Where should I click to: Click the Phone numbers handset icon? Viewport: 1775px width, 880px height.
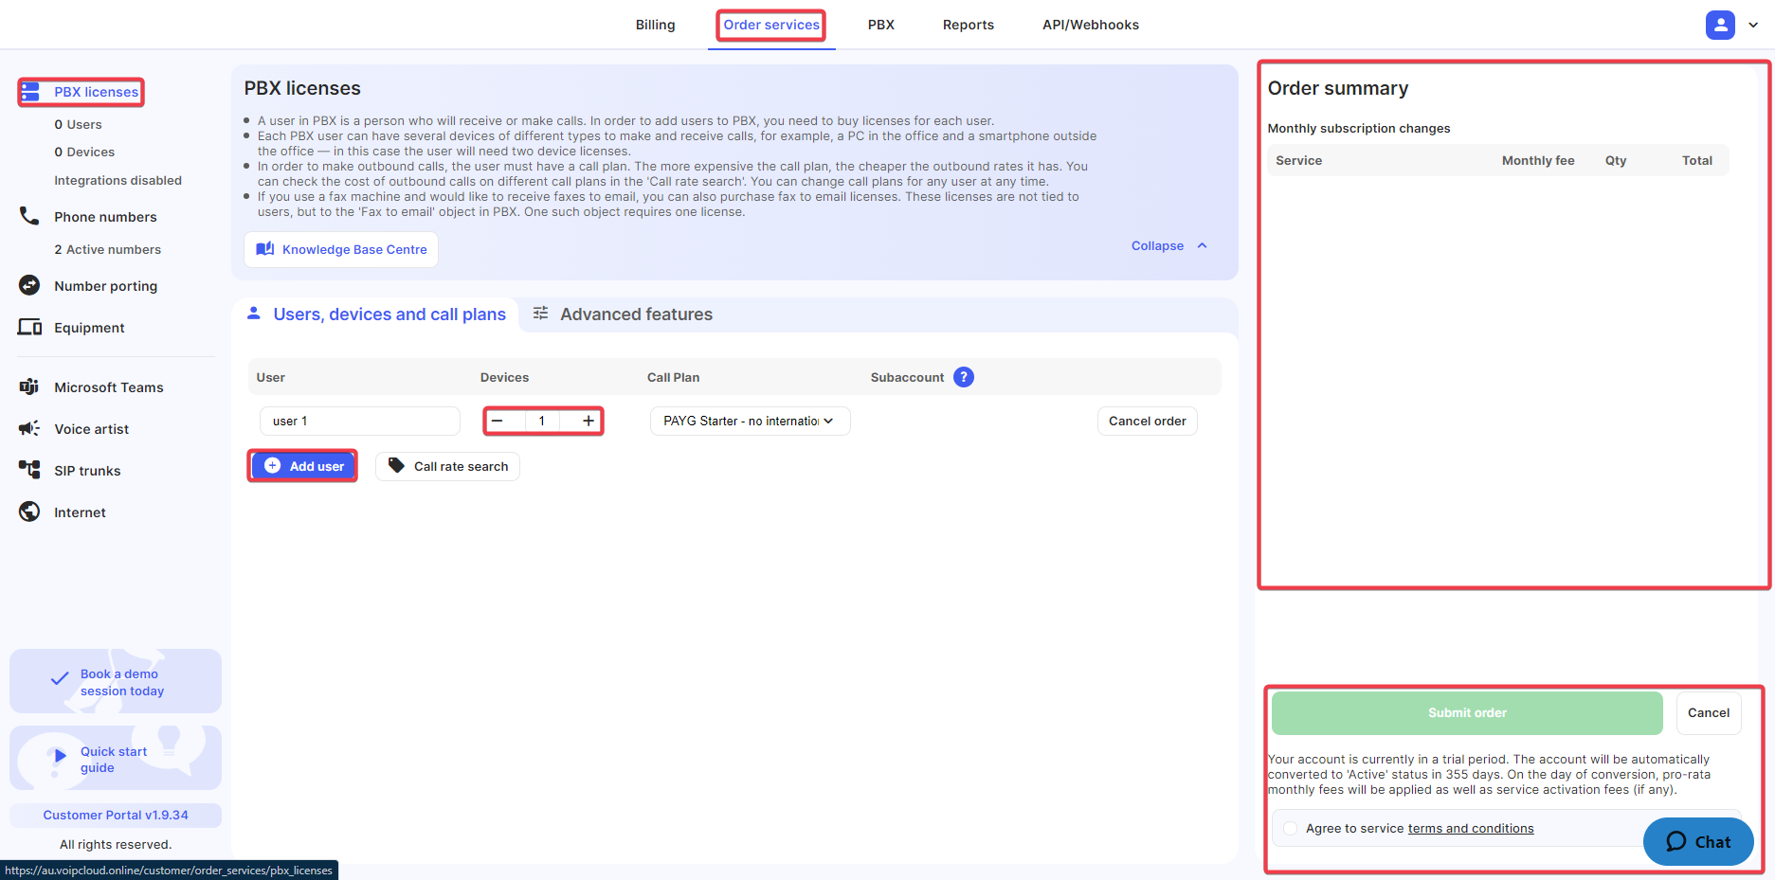(29, 216)
